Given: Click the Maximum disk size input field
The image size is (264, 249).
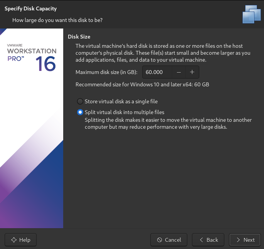Looking at the screenshot, I should coord(157,72).
